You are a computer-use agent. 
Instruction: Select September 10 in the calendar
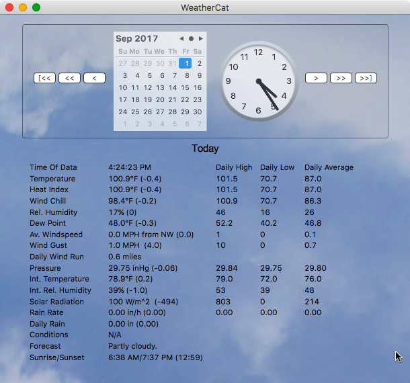tap(123, 87)
